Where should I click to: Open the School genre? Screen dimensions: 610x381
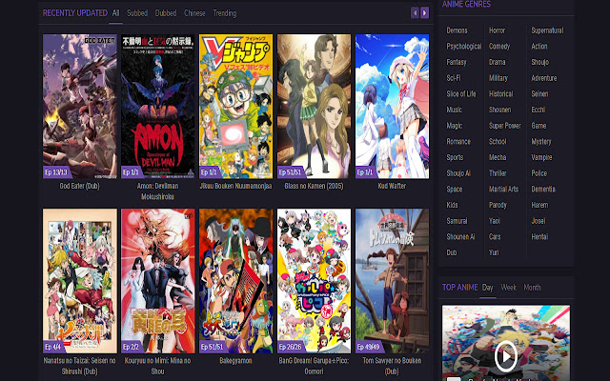click(498, 142)
